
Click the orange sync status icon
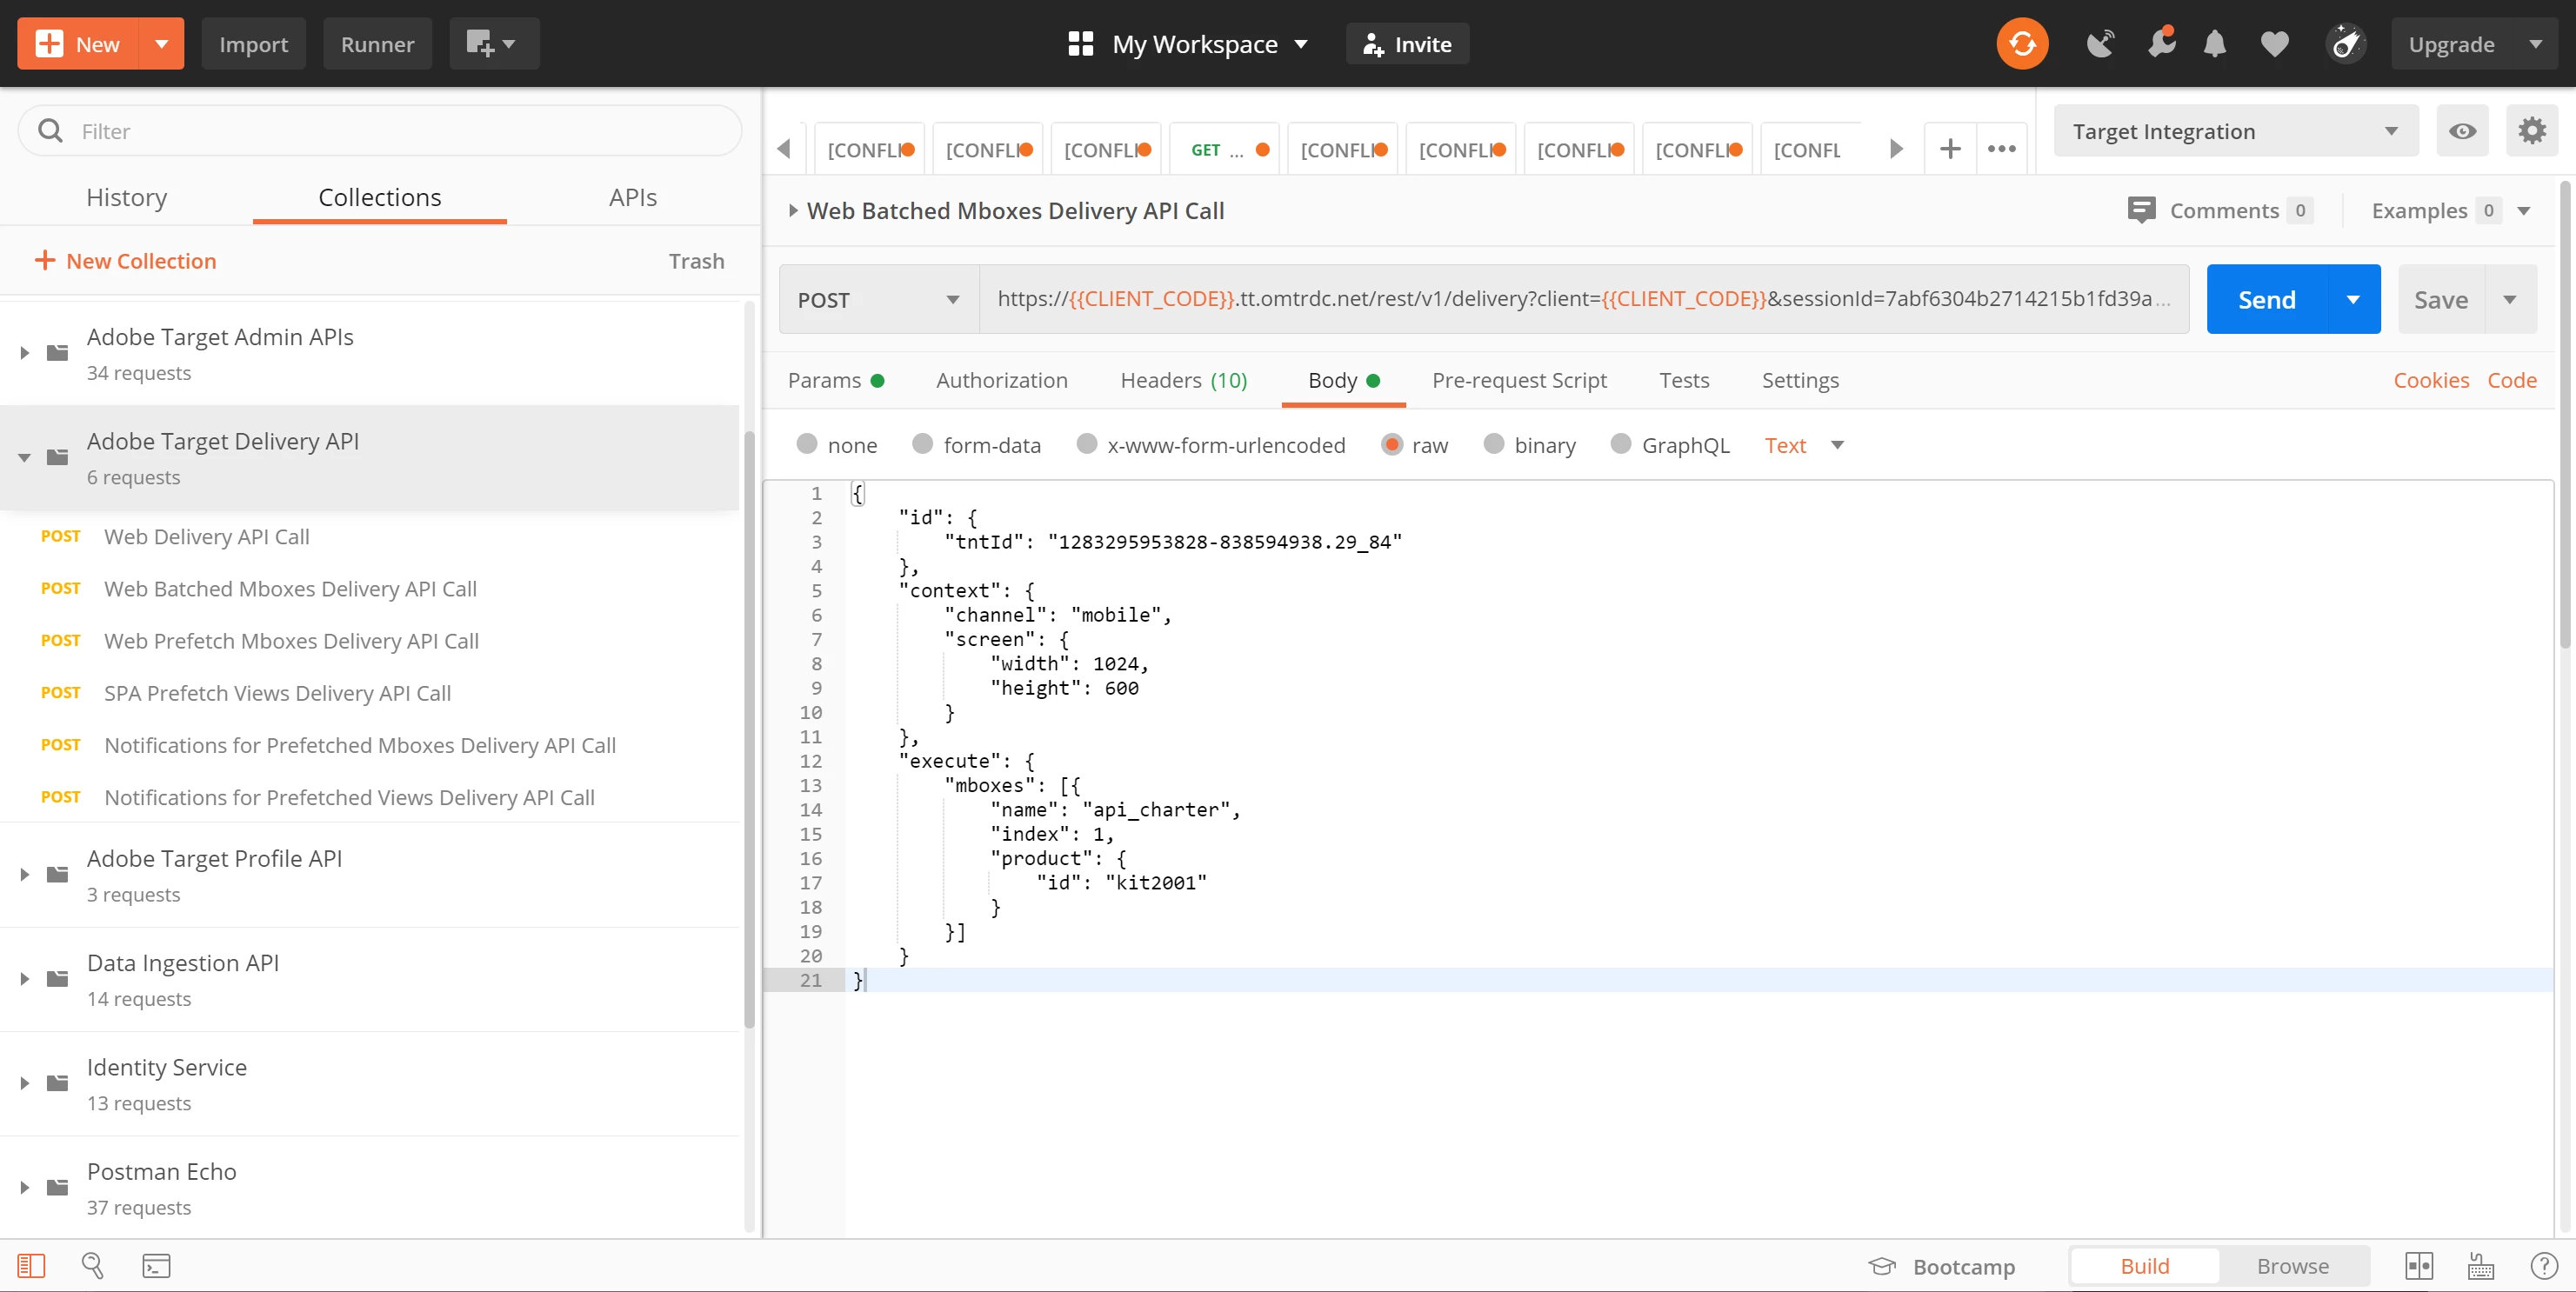pos(2021,44)
